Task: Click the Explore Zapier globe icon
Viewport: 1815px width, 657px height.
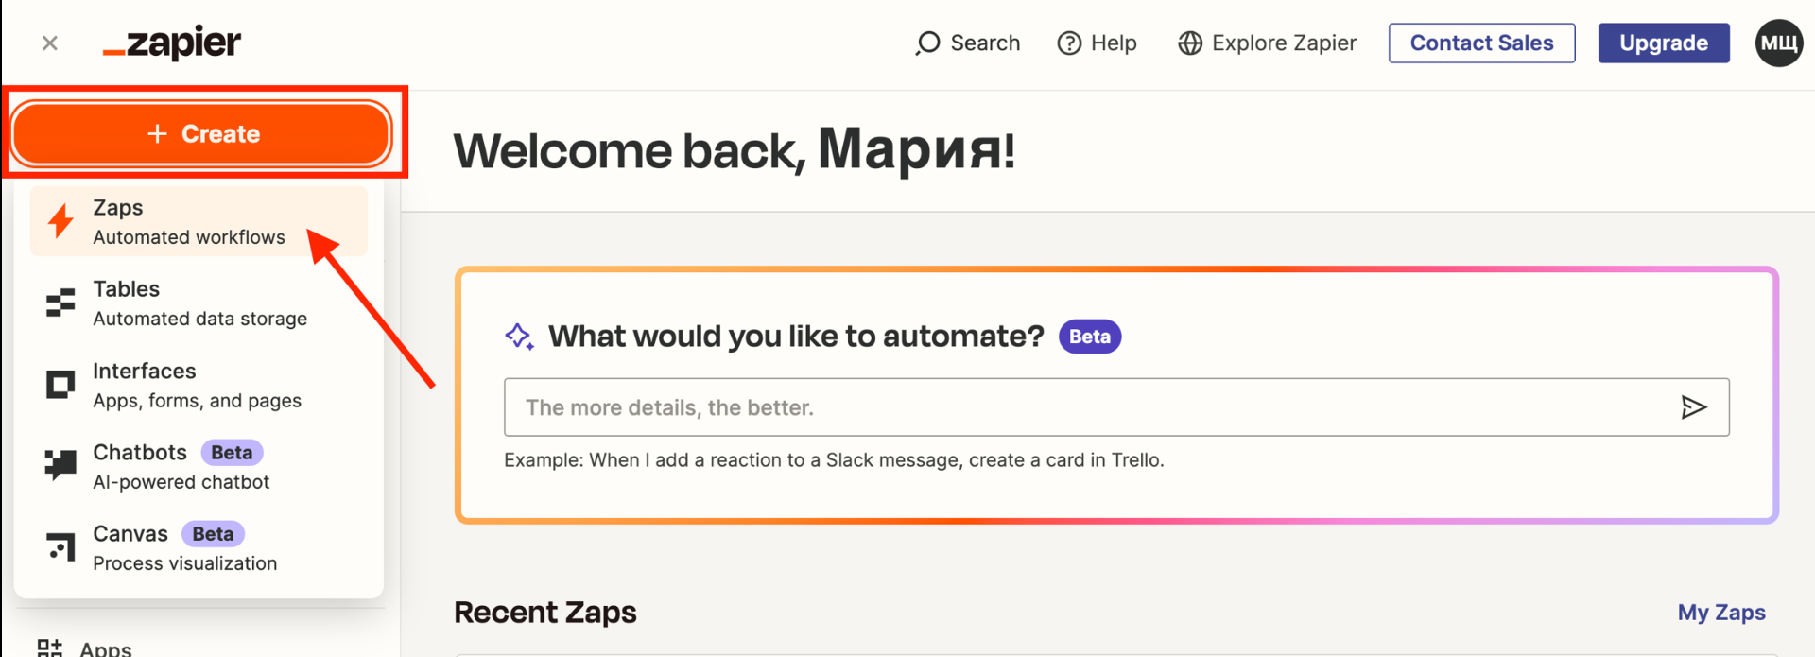Action: coord(1190,43)
